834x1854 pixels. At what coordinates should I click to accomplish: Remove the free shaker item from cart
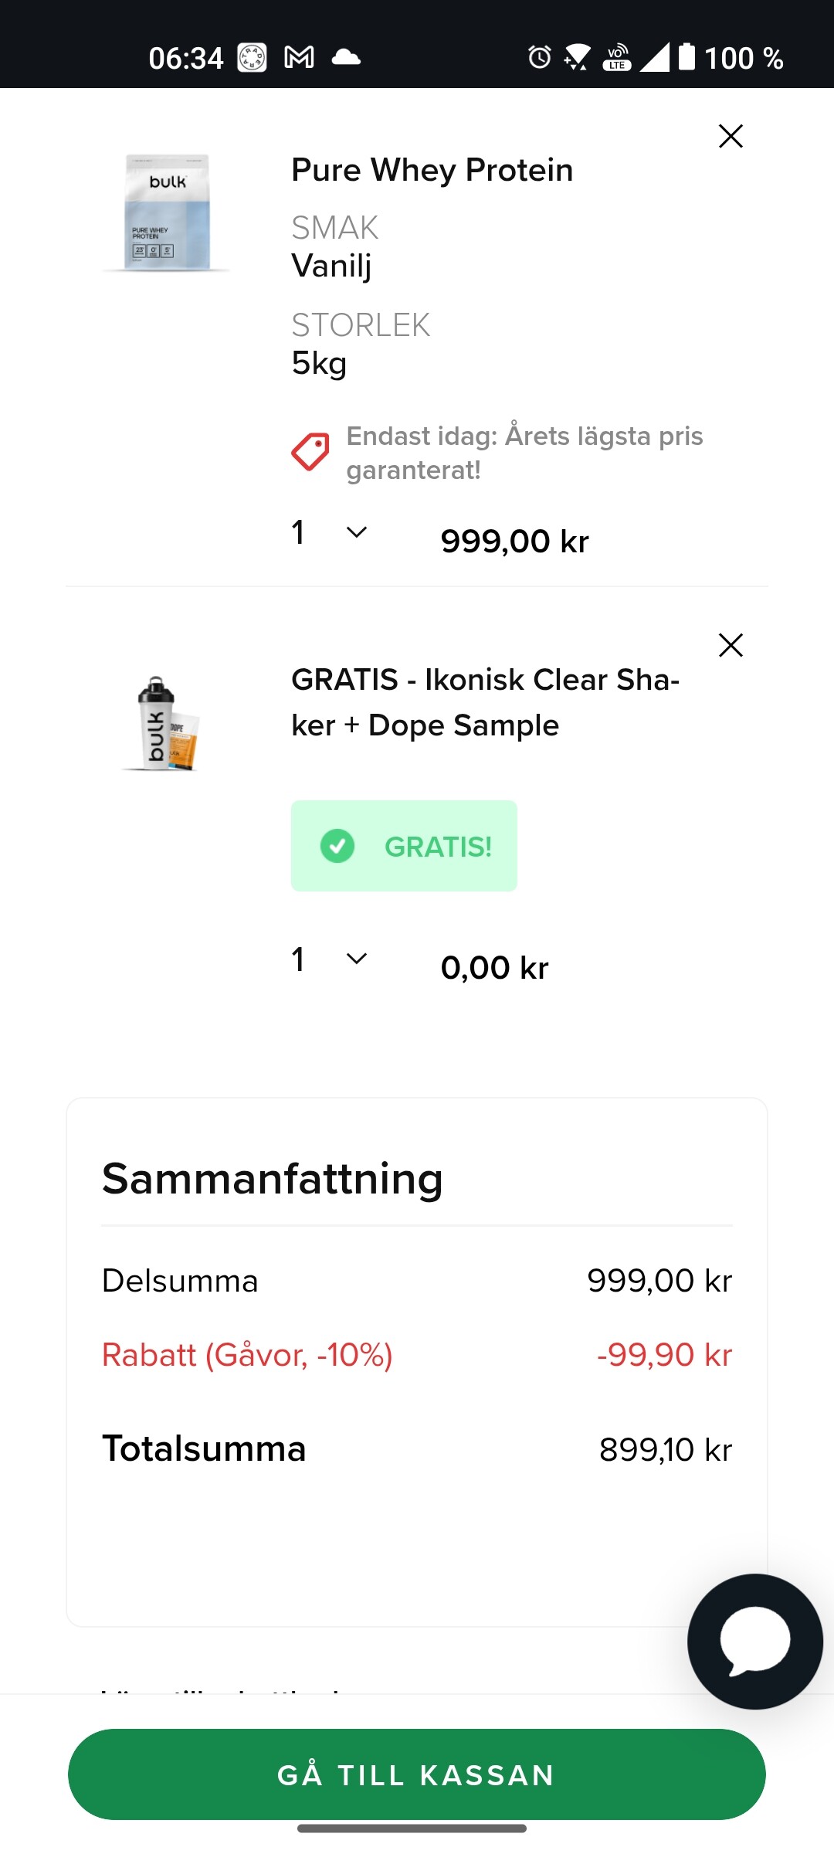(x=731, y=645)
